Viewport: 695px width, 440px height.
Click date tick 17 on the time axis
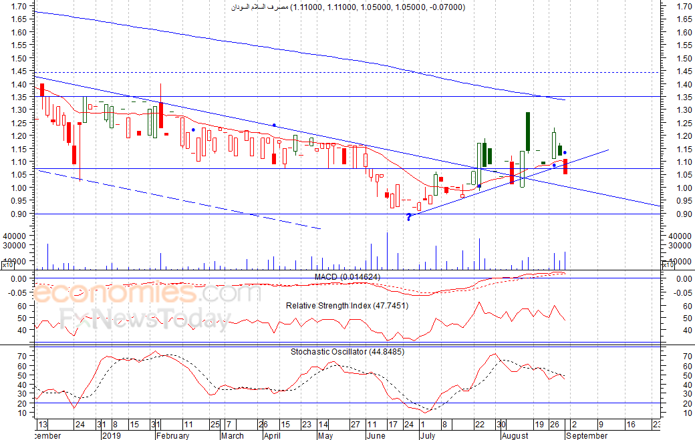pyautogui.click(x=393, y=425)
